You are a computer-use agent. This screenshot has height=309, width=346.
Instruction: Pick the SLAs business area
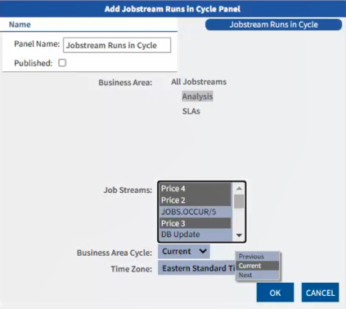click(191, 111)
